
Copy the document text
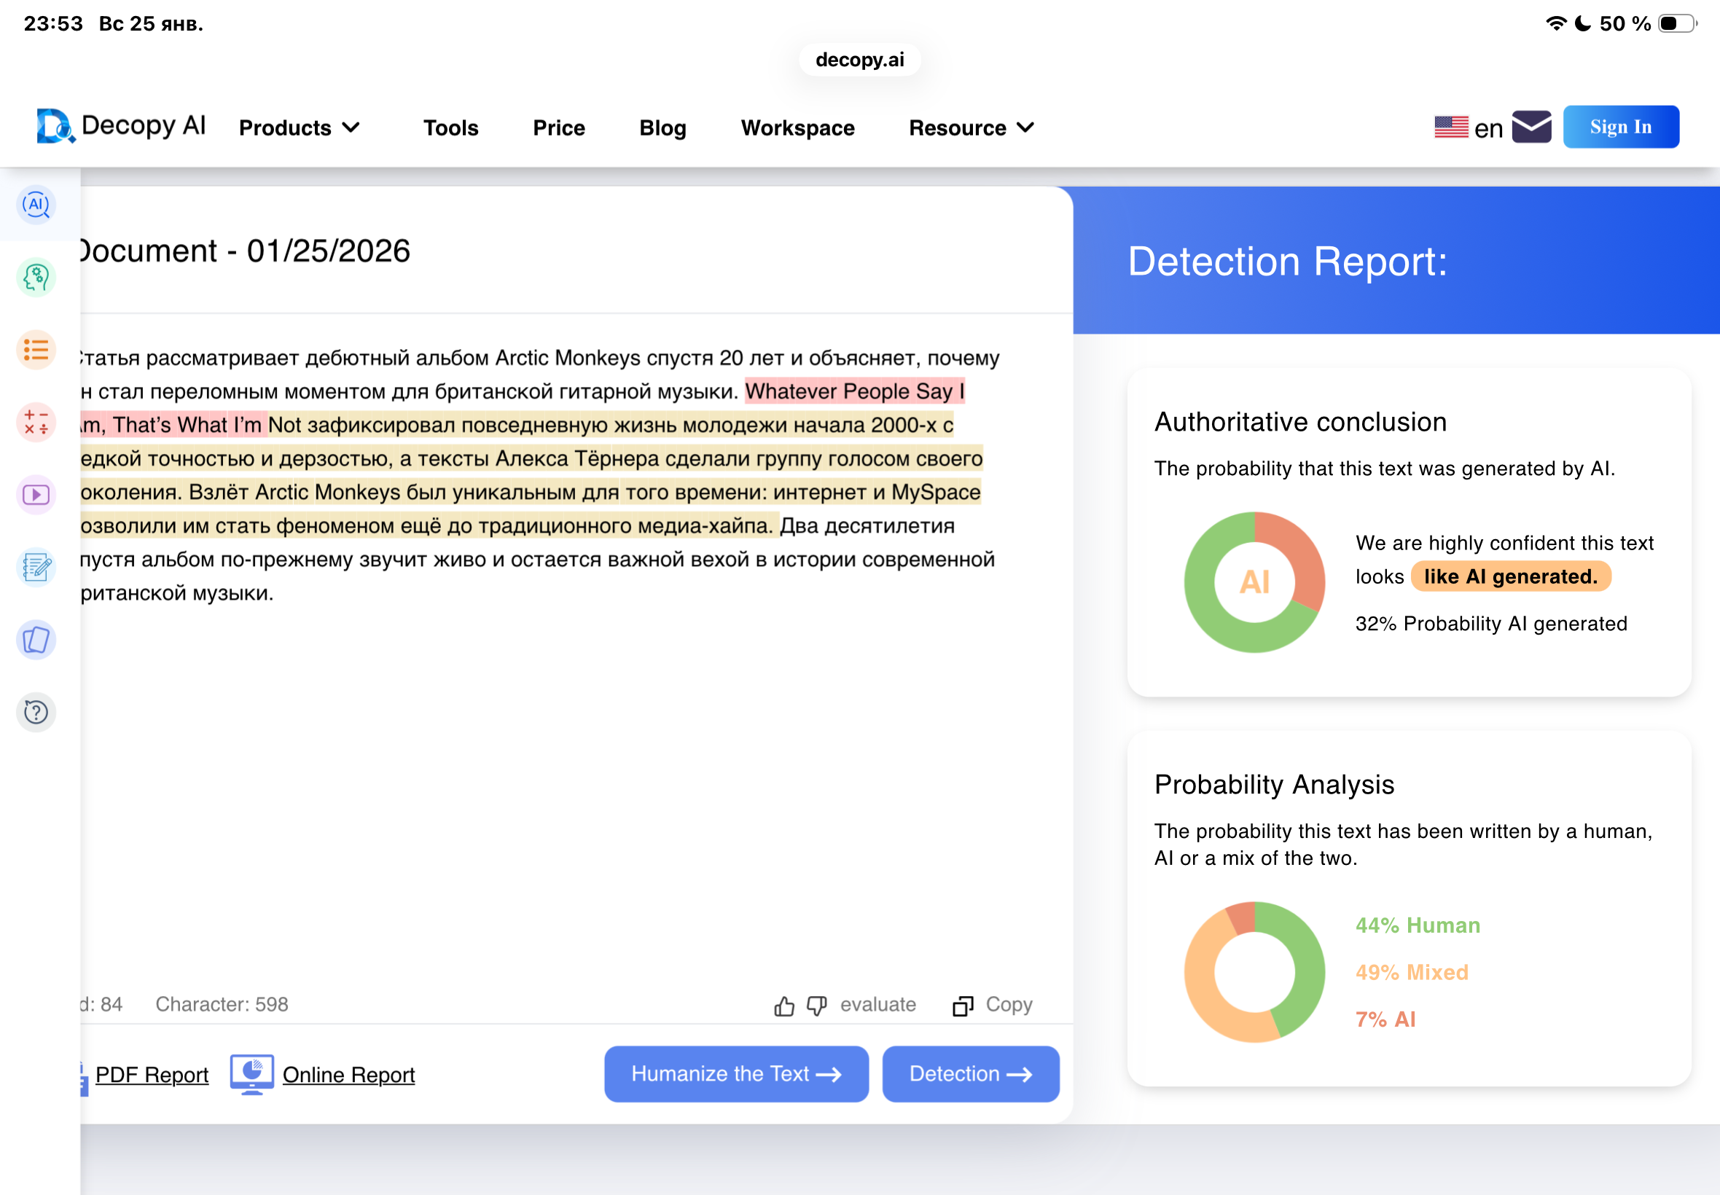(x=993, y=1005)
